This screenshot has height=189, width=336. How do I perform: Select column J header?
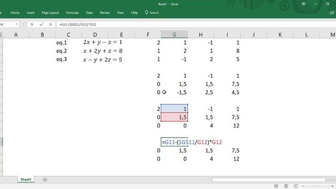254,35
